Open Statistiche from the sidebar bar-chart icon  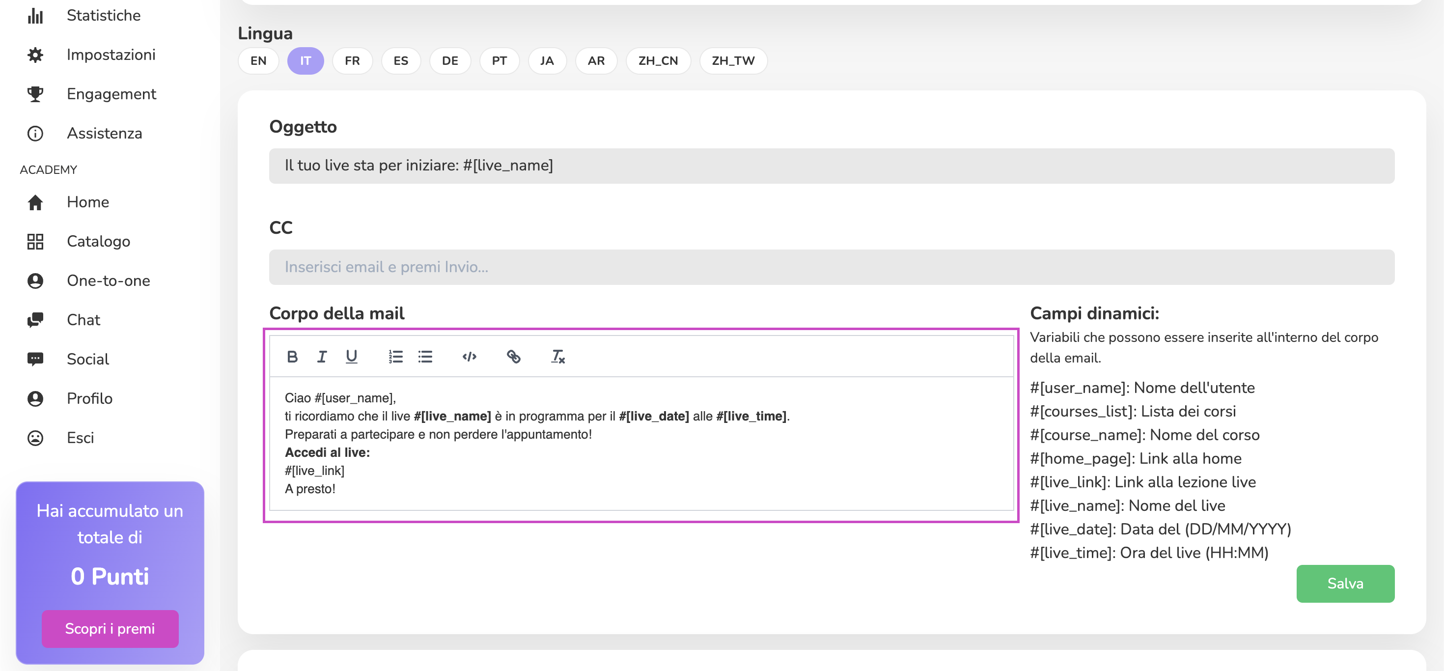pos(35,16)
